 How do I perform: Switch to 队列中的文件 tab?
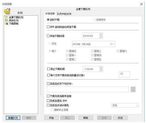click(x=64, y=14)
